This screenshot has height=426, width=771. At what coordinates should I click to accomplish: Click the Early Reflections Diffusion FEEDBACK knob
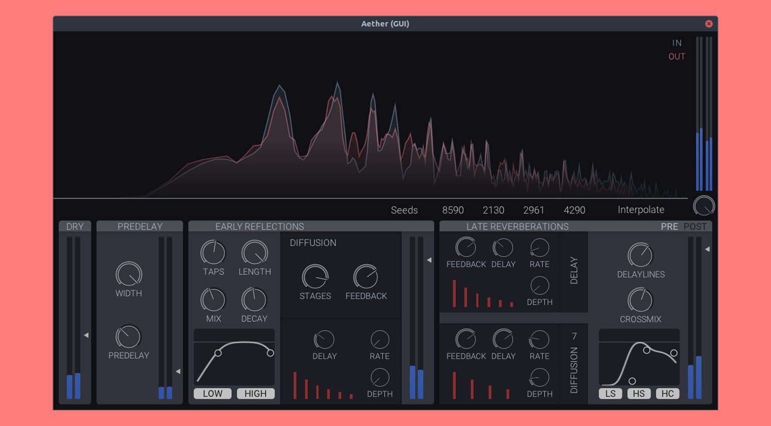tap(366, 277)
